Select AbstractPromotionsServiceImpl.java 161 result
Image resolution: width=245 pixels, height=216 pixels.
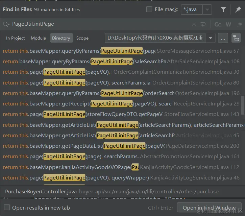pos(121,157)
